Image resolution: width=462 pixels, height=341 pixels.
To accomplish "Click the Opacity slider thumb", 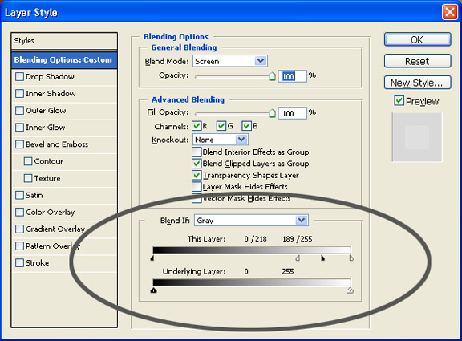I will pyautogui.click(x=272, y=76).
